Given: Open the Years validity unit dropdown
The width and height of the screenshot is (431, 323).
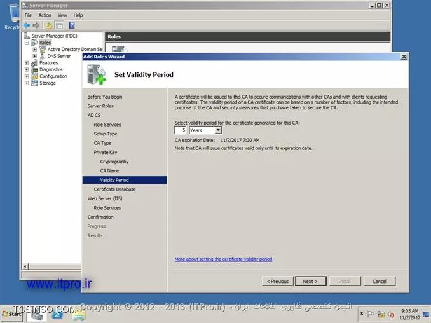Looking at the screenshot, I should pos(218,130).
